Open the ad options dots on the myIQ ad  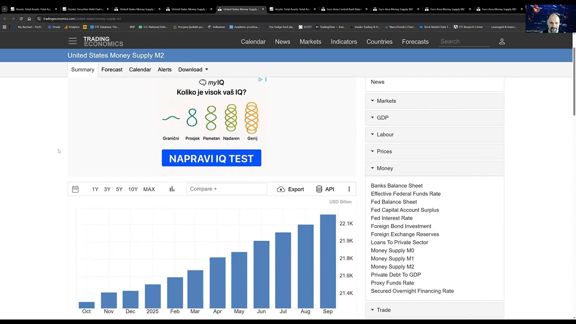(265, 80)
